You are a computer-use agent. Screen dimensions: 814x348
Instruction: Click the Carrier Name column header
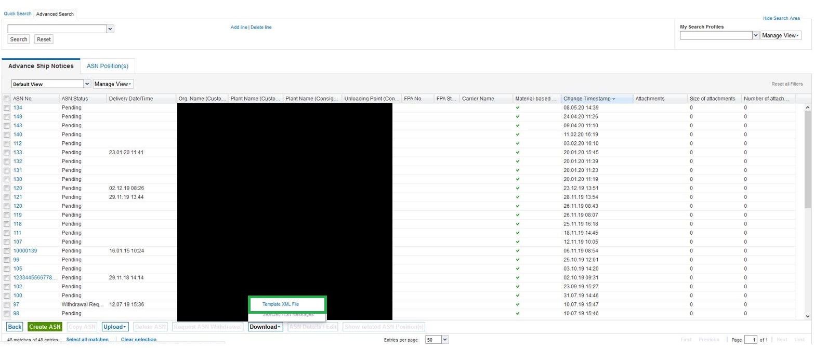pos(485,99)
